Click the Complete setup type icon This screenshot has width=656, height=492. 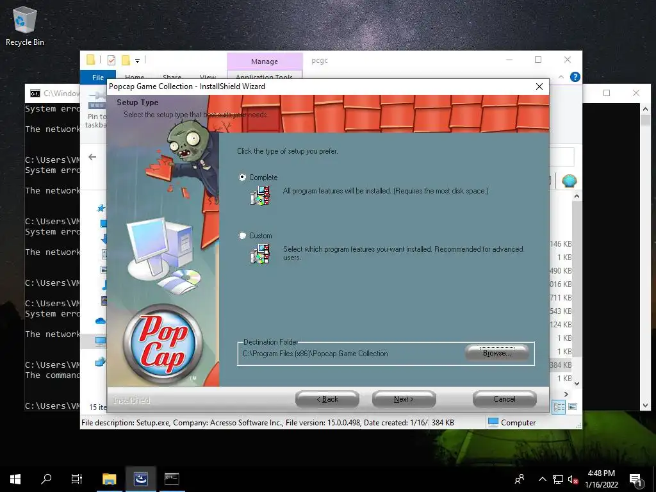coord(260,196)
